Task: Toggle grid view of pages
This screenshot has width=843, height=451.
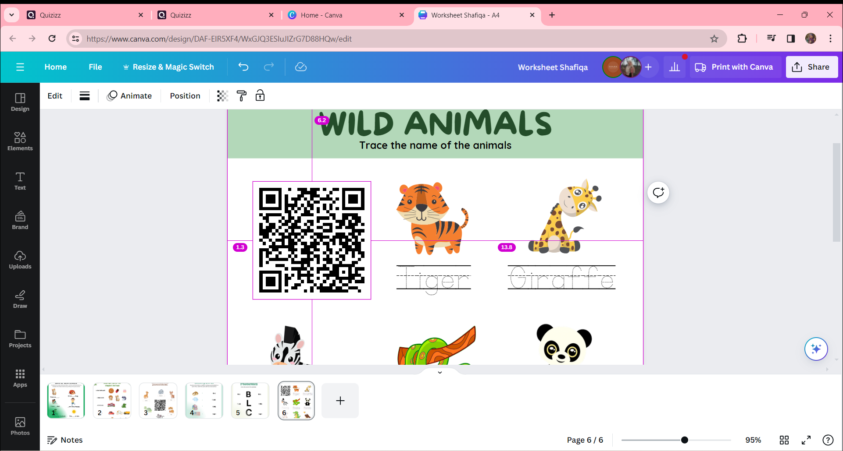Action: click(784, 440)
